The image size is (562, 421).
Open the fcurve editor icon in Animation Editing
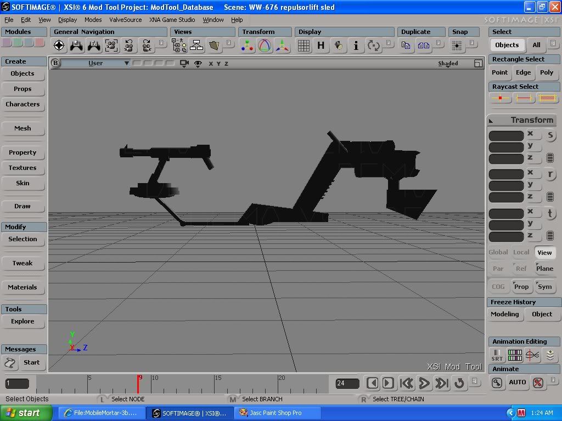coord(532,355)
